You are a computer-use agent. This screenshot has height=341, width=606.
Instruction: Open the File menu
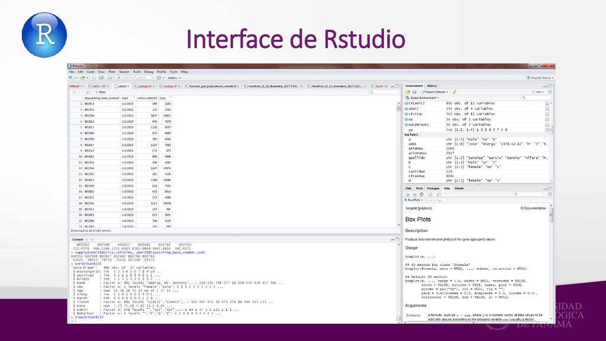coord(72,72)
